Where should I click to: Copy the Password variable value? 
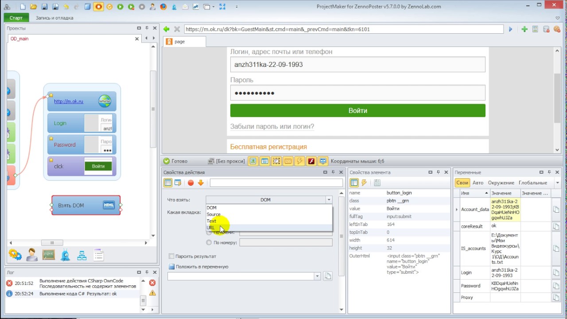pos(556,286)
